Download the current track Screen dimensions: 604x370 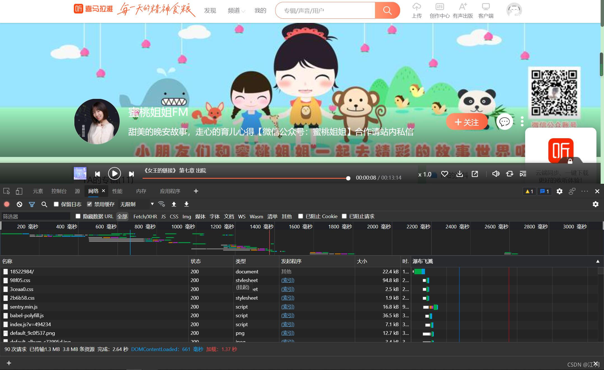click(459, 174)
